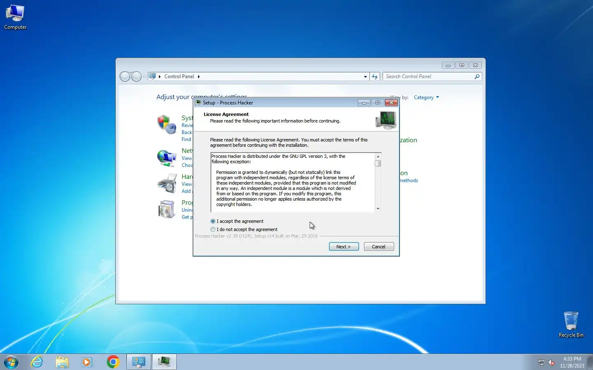Click address bar Control Panel location icon

[152, 76]
